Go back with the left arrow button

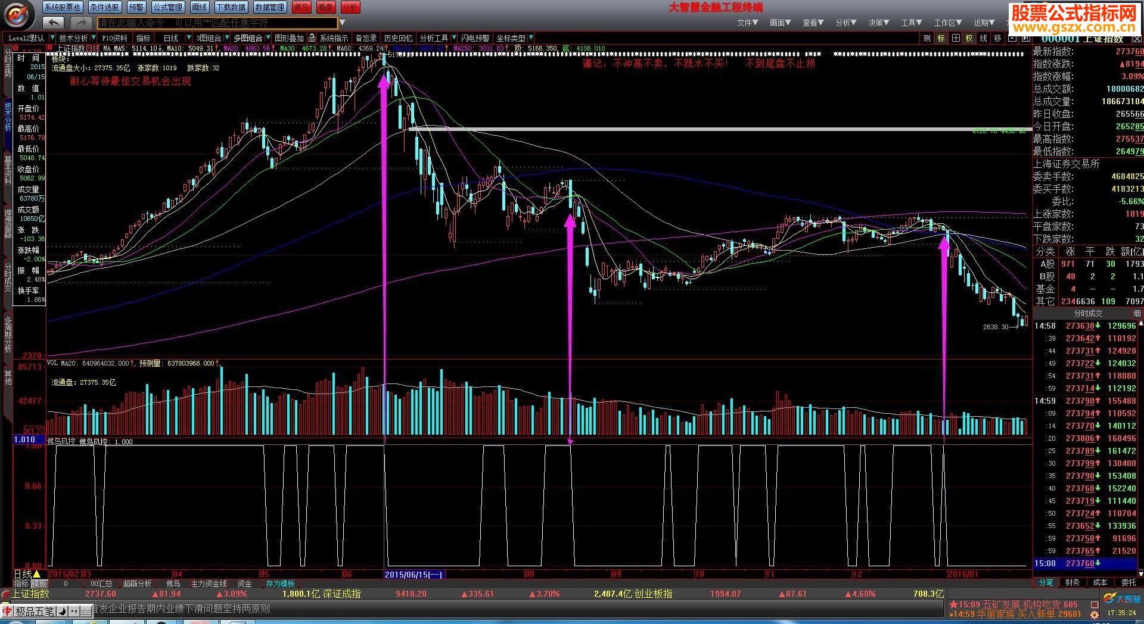click(53, 23)
